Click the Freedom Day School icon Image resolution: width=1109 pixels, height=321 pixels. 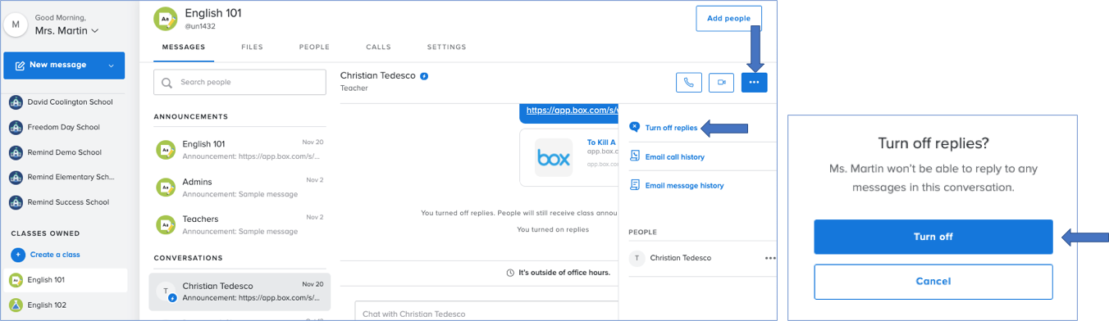(15, 127)
